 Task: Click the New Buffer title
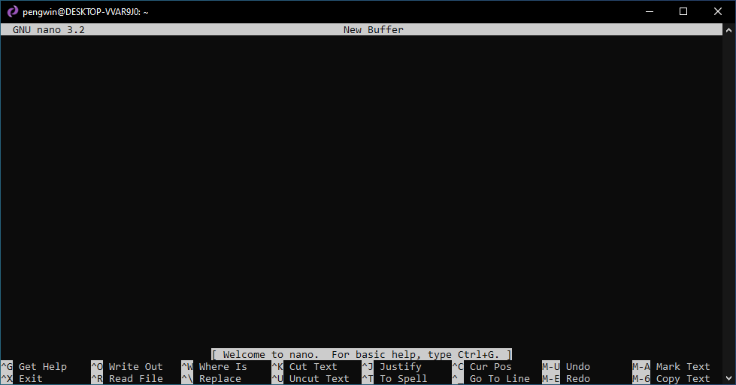[x=373, y=29]
